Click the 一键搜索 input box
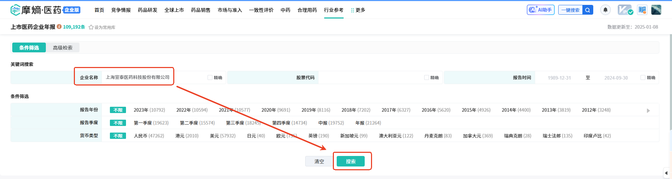The width and height of the screenshot is (672, 179). 570,10
